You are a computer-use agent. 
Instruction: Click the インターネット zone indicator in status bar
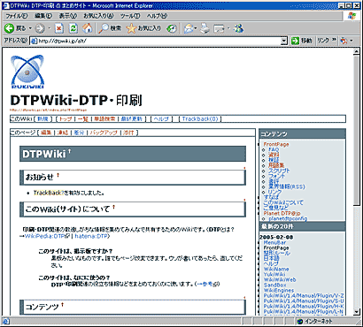point(315,321)
